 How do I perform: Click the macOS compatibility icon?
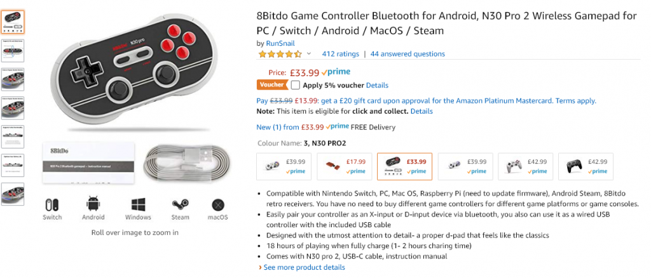pyautogui.click(x=218, y=205)
